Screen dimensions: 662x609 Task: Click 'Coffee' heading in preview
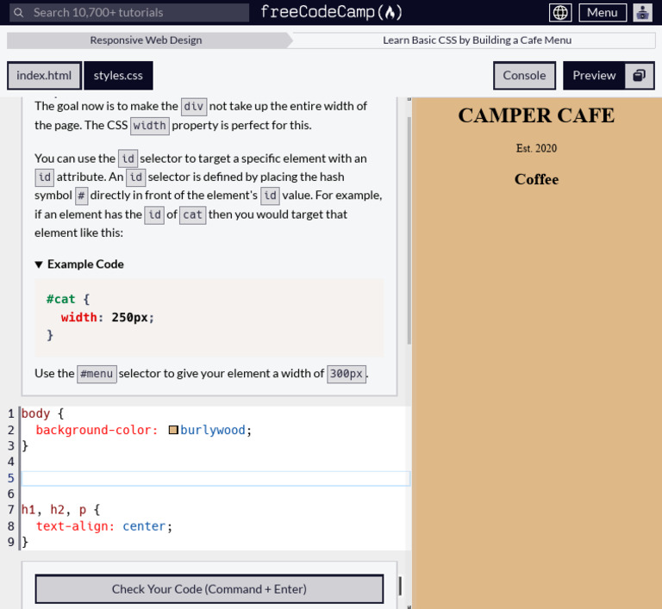coord(537,179)
